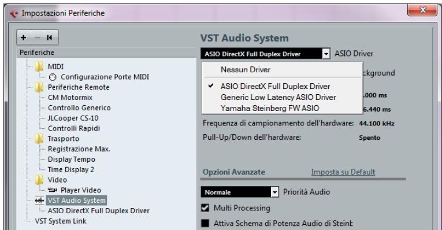Image resolution: width=442 pixels, height=230 pixels.
Task: Choose ASIO DirectX Full Duplex Driver option
Action: (x=276, y=86)
